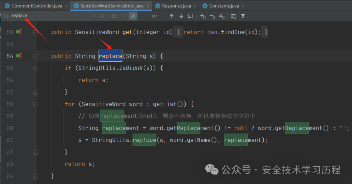Collapse fold end marker on line 57
The width and height of the screenshot is (352, 184).
(35, 92)
